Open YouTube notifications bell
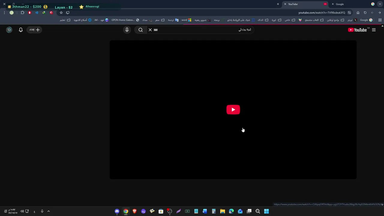This screenshot has width=384, height=216. click(21, 30)
